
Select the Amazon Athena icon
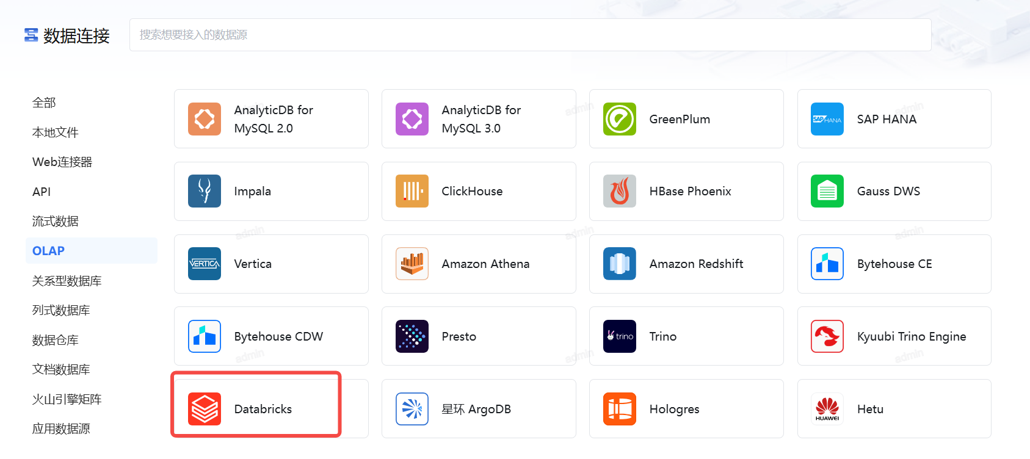tap(412, 264)
